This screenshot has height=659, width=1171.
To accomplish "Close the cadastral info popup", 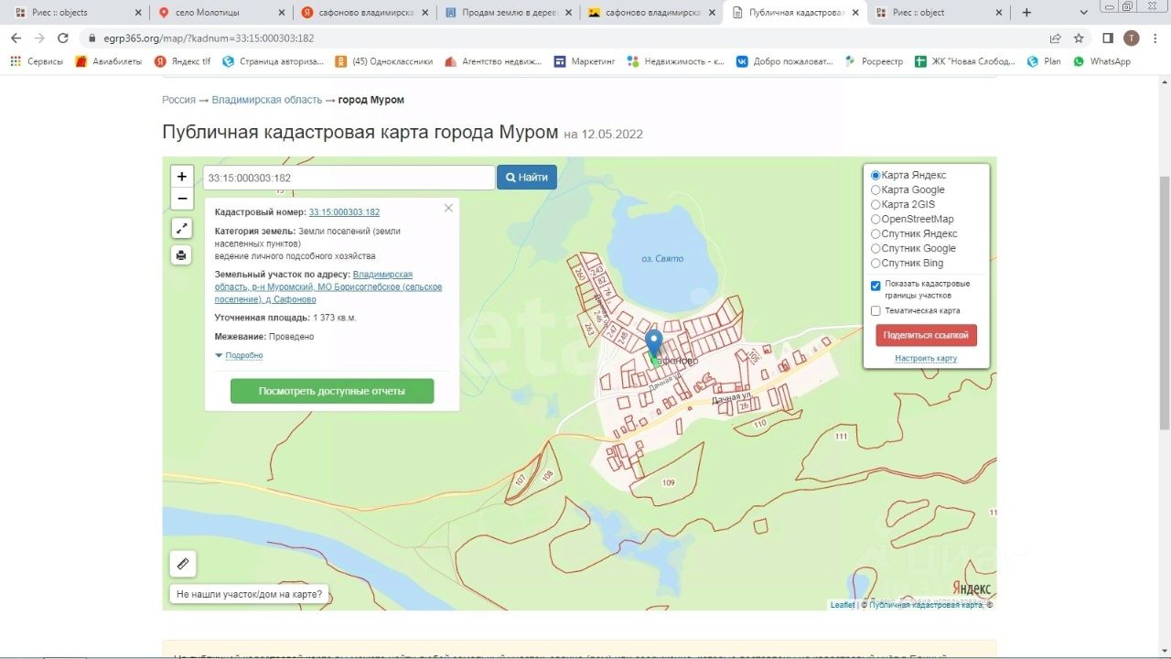I will coord(448,208).
